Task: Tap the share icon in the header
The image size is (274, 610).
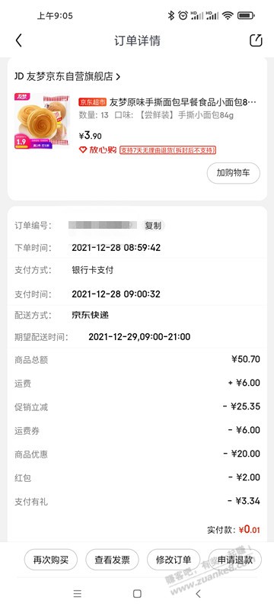Action: pyautogui.click(x=256, y=40)
